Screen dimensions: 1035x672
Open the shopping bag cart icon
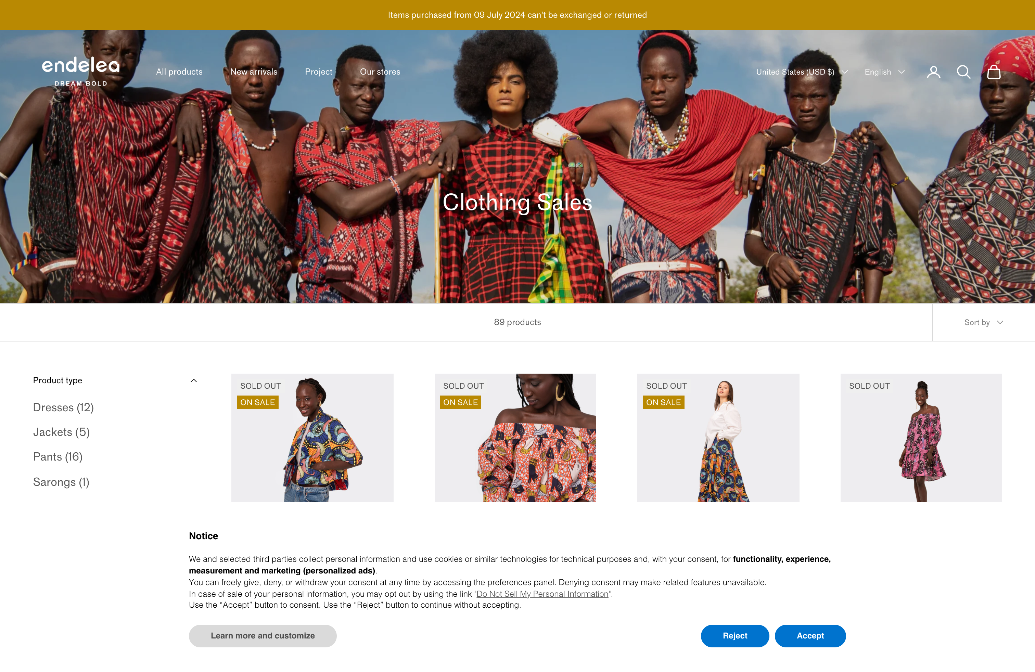994,72
